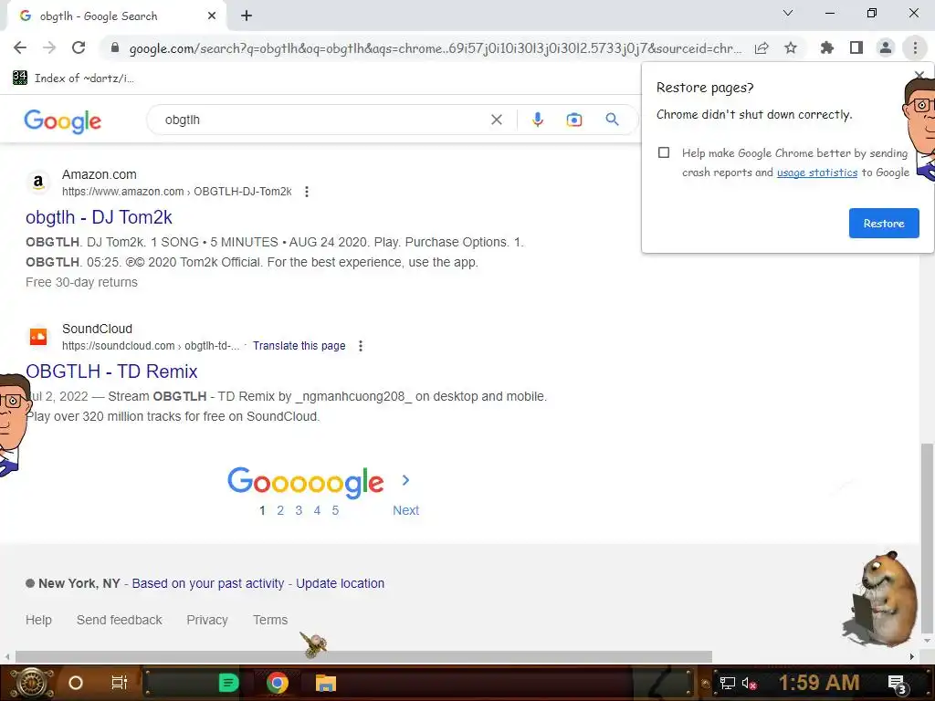Open Cortana circle on taskbar
Screen dimensions: 935x701
[76, 683]
